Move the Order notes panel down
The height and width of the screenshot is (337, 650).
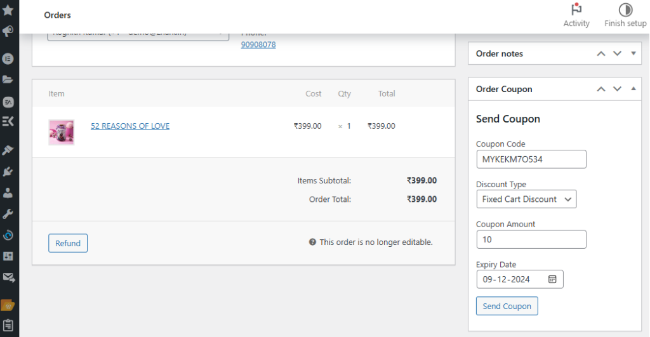(x=617, y=54)
